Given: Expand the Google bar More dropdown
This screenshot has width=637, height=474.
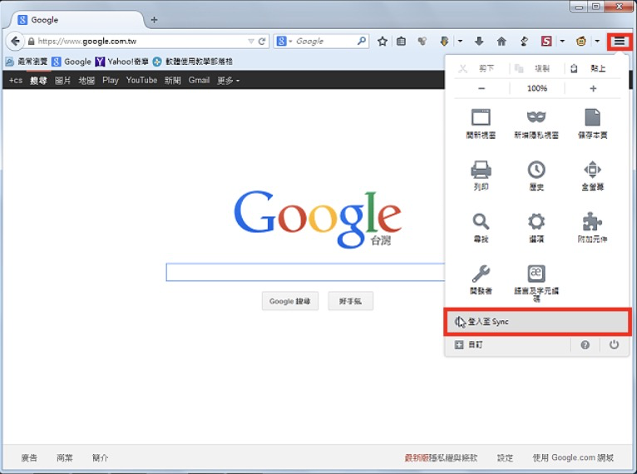Looking at the screenshot, I should coord(228,81).
